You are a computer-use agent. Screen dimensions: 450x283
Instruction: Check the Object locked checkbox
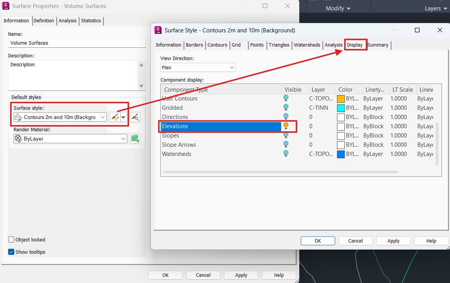point(12,239)
